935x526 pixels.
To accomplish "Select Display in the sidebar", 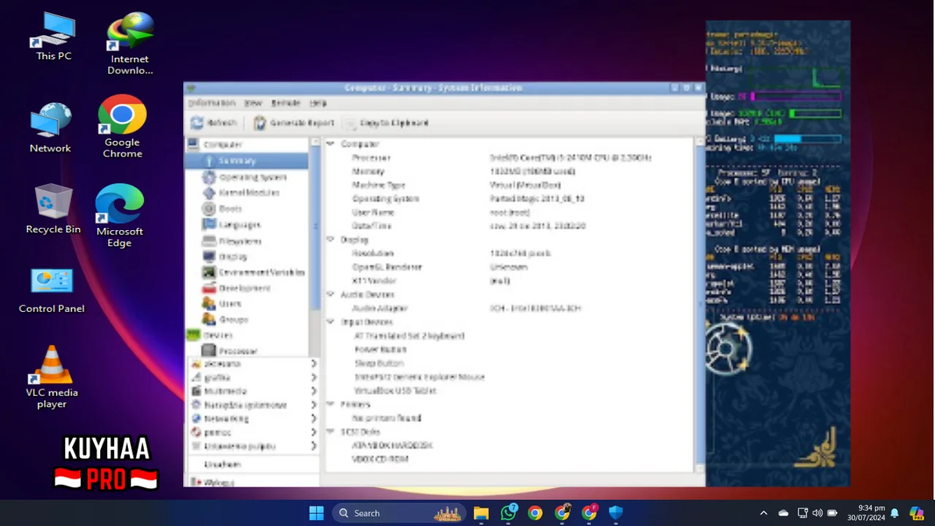I will pos(225,256).
